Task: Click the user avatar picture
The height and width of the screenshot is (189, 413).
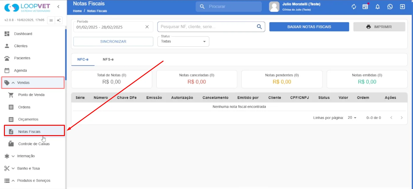Action: (x=274, y=7)
